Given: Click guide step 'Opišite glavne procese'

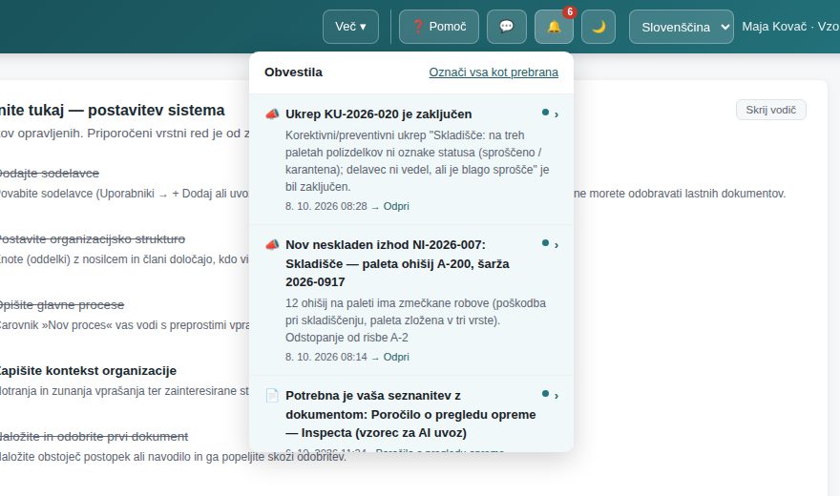Looking at the screenshot, I should 61,305.
